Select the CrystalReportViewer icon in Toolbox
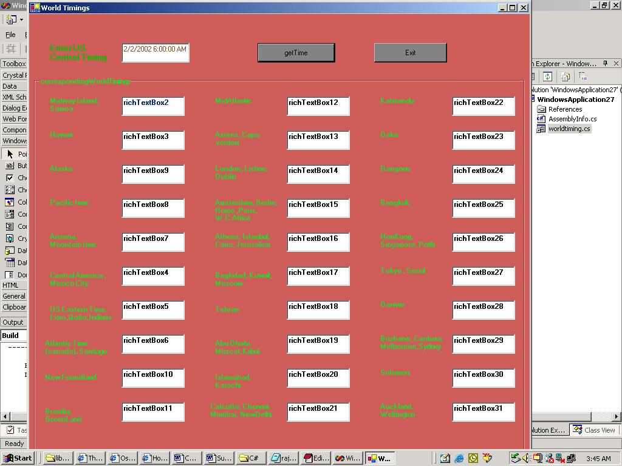This screenshot has height=466, width=622. pyautogui.click(x=10, y=238)
